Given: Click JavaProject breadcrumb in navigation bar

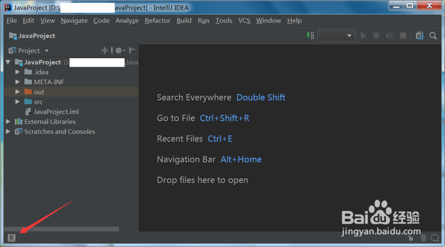Looking at the screenshot, I should pos(32,36).
